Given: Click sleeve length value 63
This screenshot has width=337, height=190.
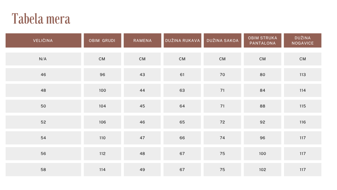Looking at the screenshot, I should [x=182, y=90].
